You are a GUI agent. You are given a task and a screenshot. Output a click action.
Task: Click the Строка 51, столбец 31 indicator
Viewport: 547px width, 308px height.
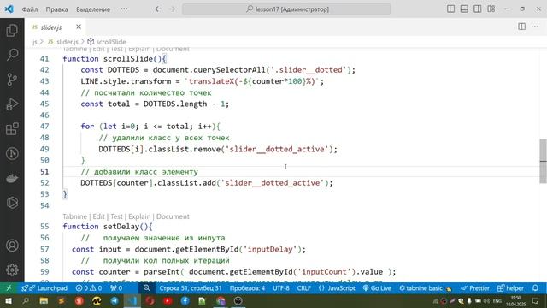click(x=191, y=288)
